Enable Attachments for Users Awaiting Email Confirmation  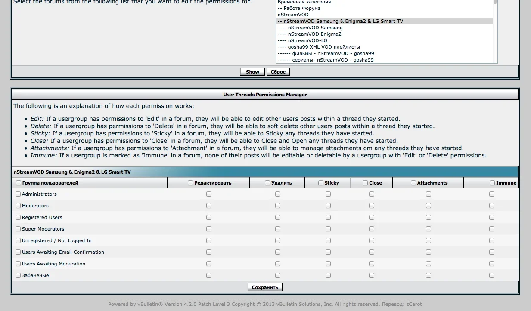pyautogui.click(x=429, y=252)
